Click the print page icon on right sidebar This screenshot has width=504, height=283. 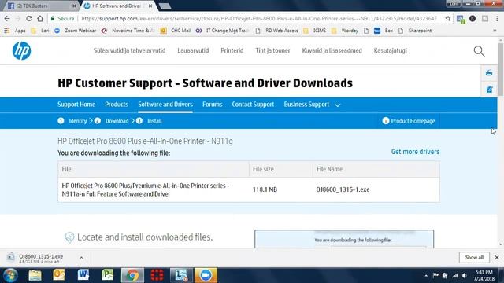(x=489, y=73)
